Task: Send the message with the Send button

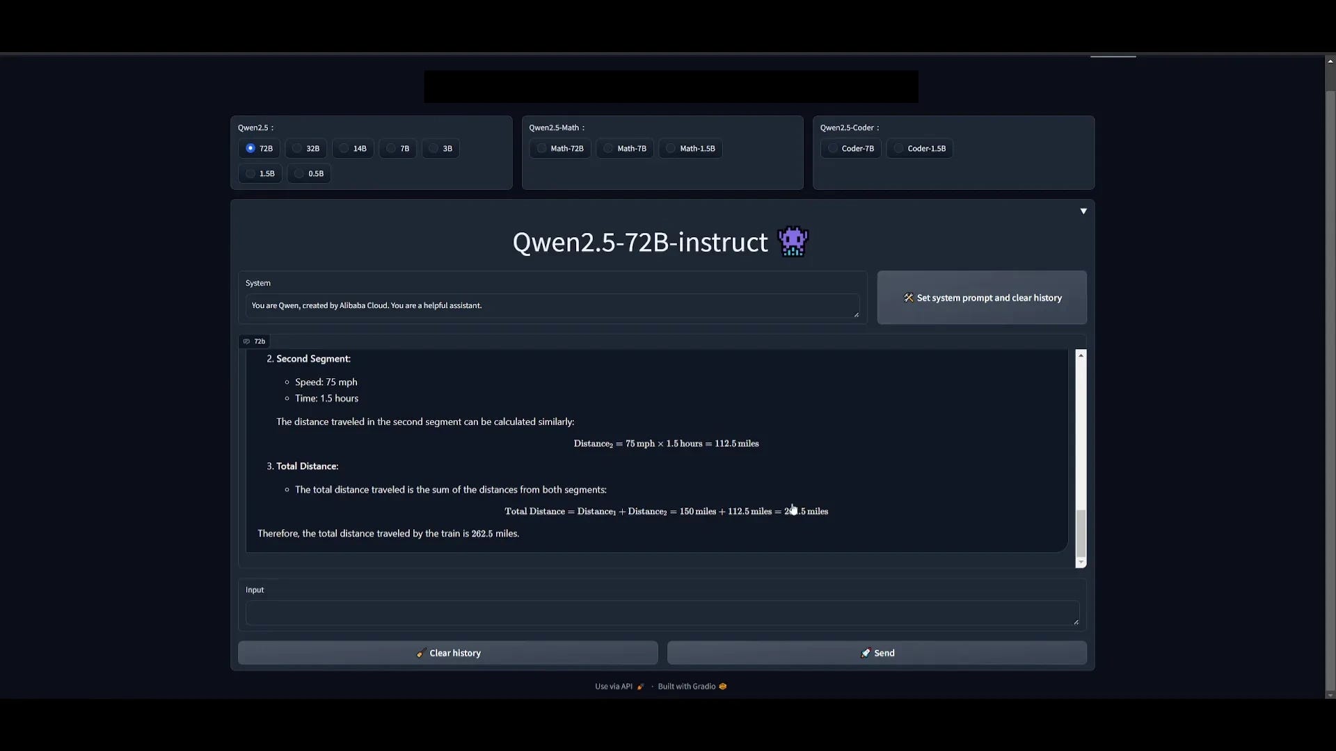Action: 876,653
